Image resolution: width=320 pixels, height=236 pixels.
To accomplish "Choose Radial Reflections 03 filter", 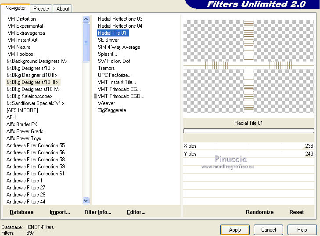I will pyautogui.click(x=120, y=19).
